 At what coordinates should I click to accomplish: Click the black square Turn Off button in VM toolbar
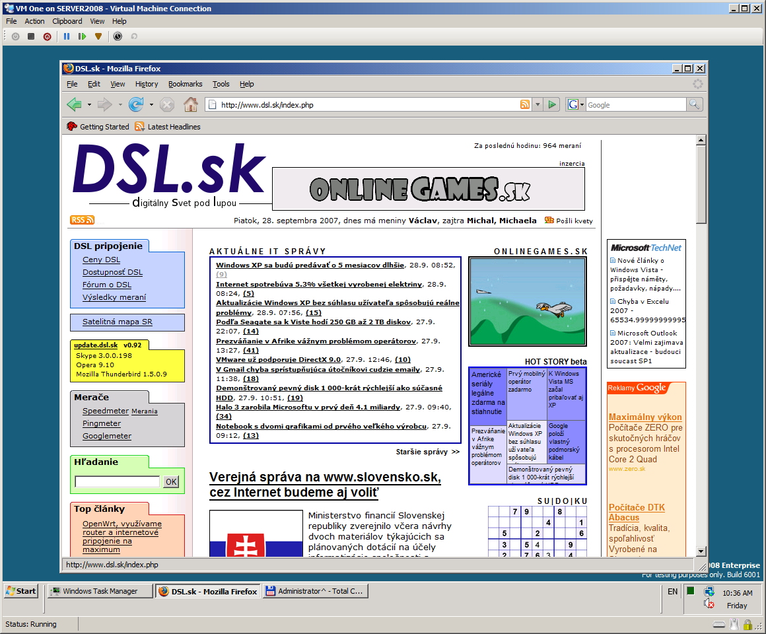click(x=31, y=36)
